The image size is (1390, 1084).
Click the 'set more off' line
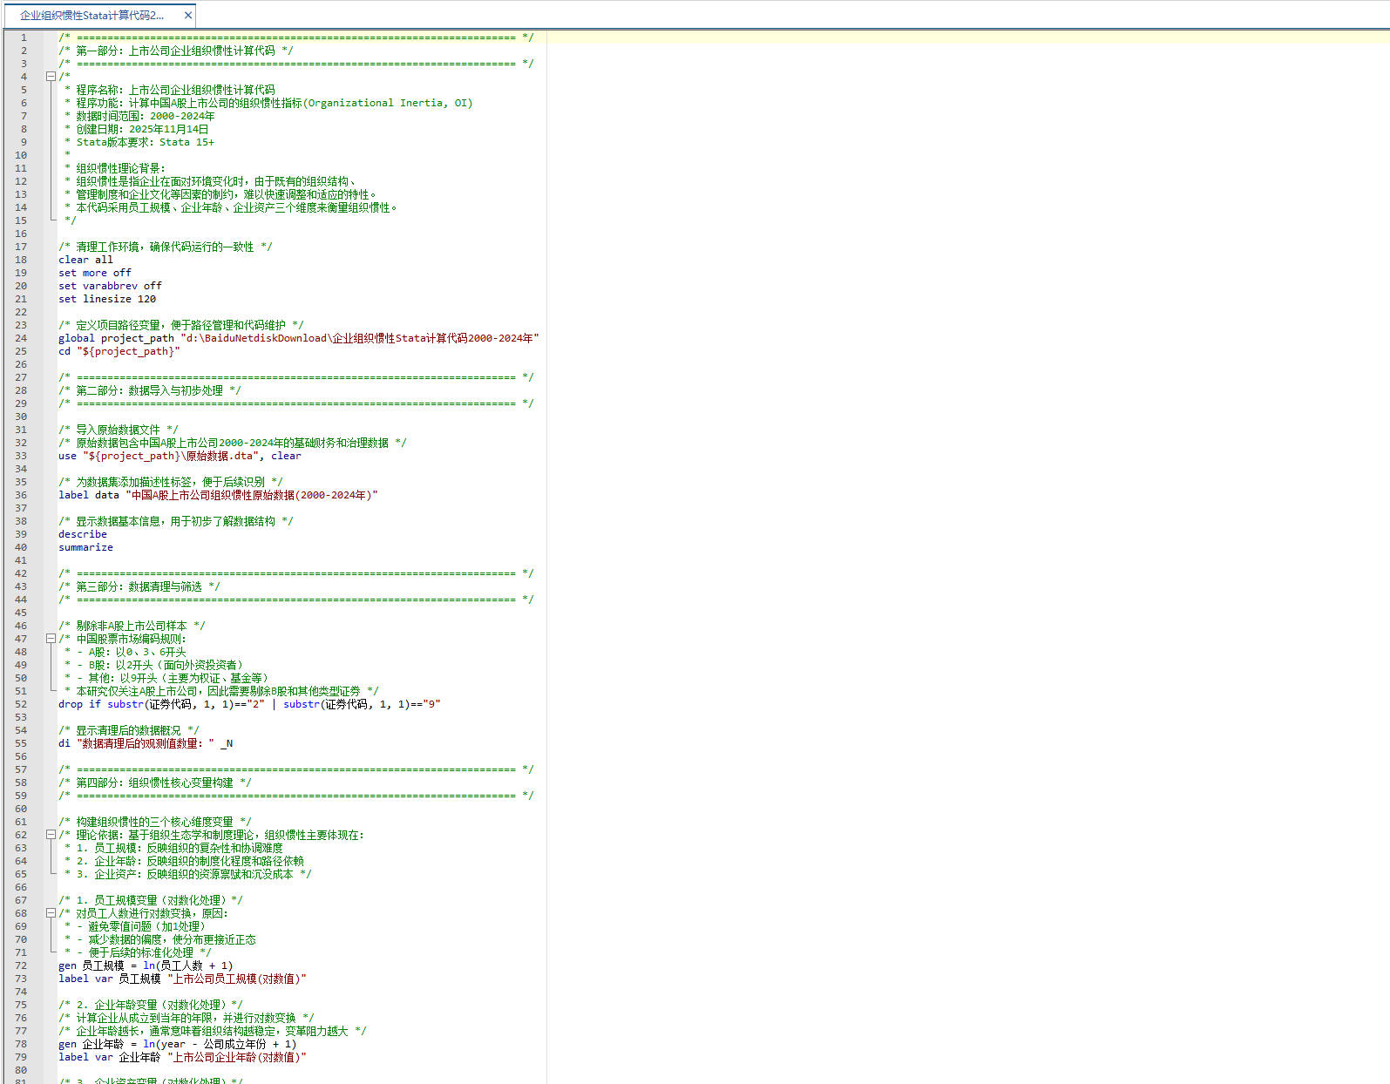tap(94, 273)
